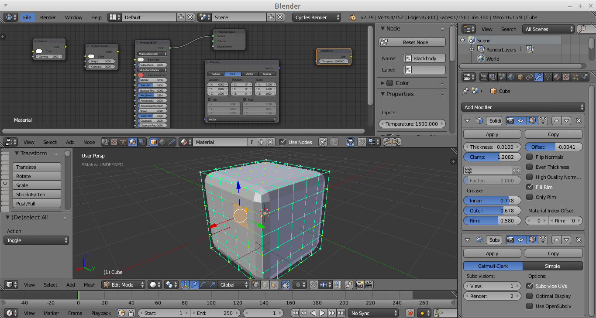The height and width of the screenshot is (318, 596).
Task: Click the Reset Node button
Action: (412, 42)
